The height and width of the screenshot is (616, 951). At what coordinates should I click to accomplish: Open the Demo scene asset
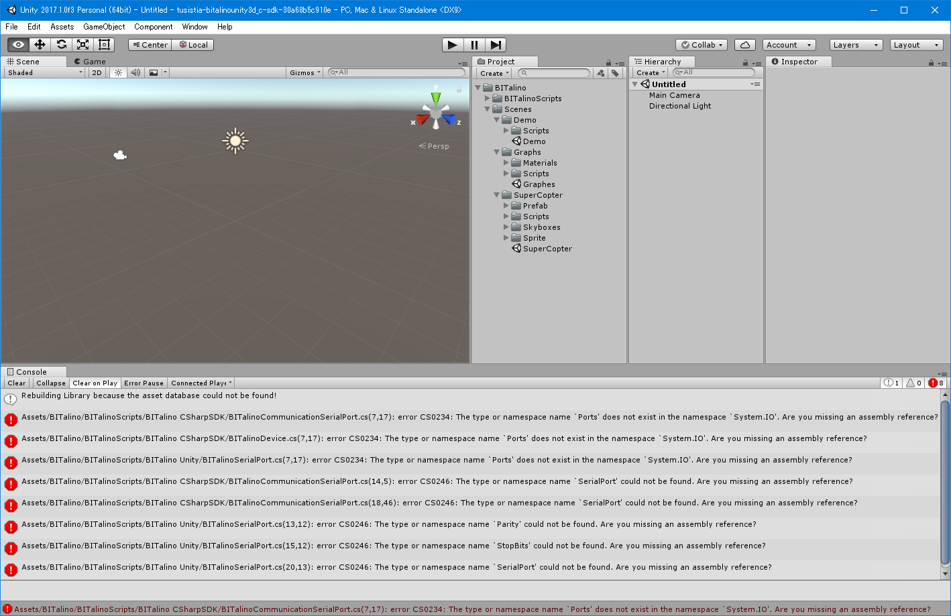pyautogui.click(x=528, y=141)
